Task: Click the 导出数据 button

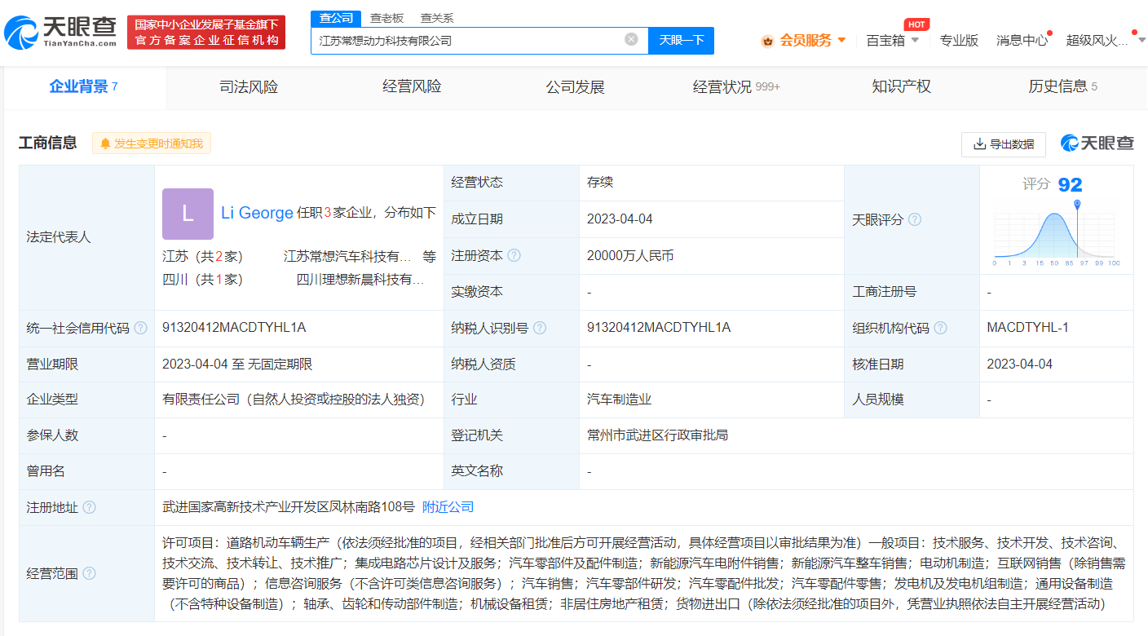Action: coord(1004,144)
